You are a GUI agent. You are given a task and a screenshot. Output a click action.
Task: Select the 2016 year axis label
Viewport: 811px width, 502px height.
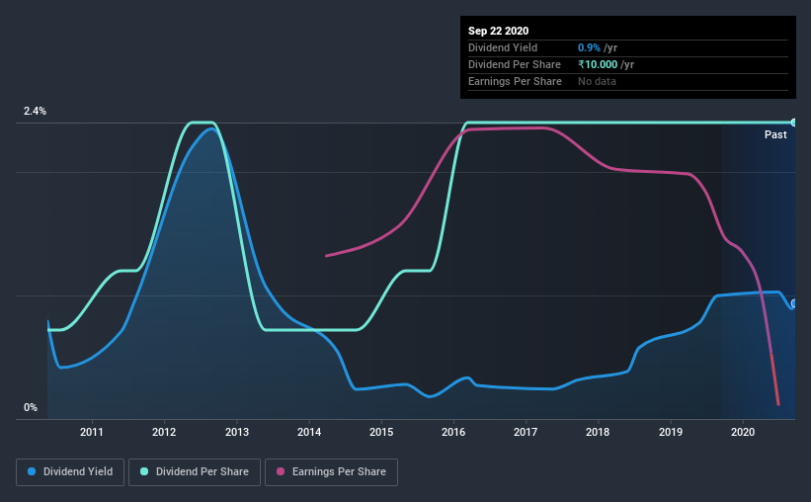coord(453,432)
